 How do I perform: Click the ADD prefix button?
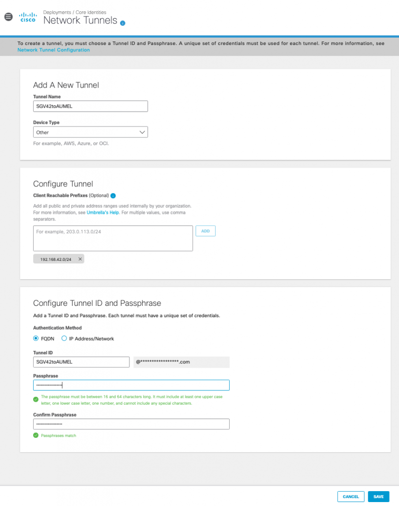click(205, 231)
